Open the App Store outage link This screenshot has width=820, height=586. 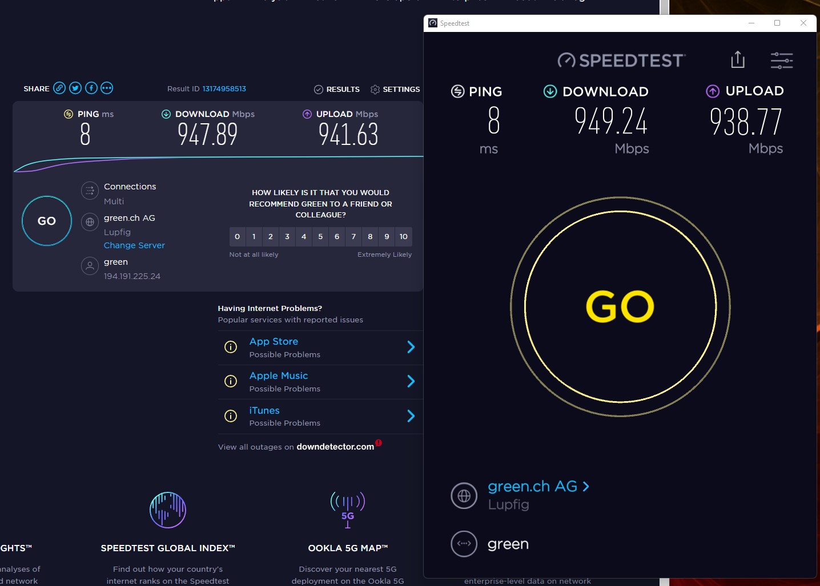click(x=274, y=342)
